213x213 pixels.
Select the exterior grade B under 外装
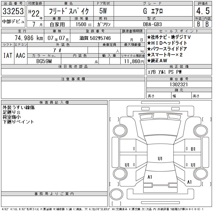tap(198, 24)
